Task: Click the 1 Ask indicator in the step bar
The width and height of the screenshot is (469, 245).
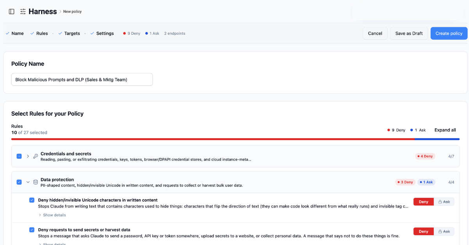Action: [x=152, y=34]
